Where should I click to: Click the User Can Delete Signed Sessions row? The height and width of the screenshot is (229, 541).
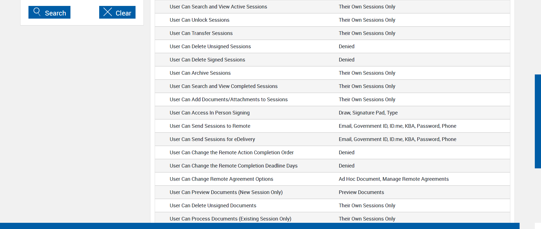207,60
